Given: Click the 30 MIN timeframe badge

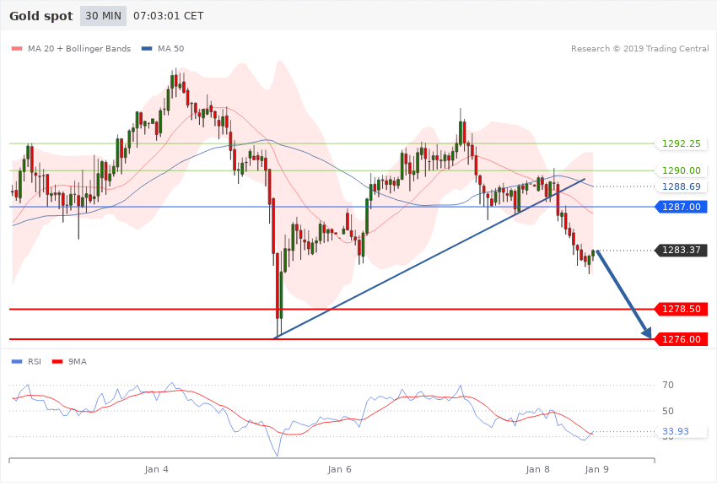Looking at the screenshot, I should pos(104,16).
